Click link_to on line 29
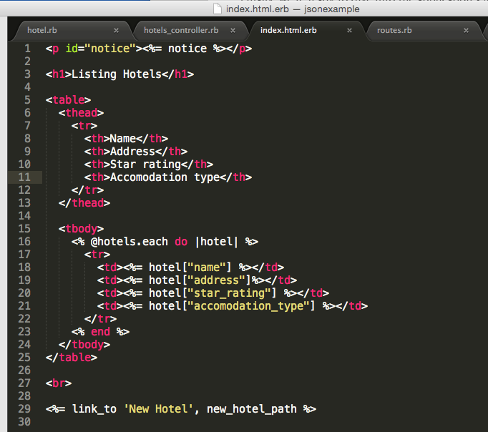Image resolution: width=488 pixels, height=432 pixels. pyautogui.click(x=94, y=409)
